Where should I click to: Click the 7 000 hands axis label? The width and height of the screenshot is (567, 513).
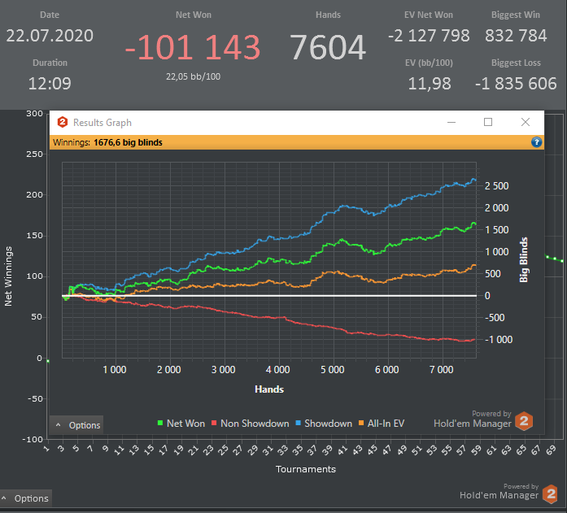click(442, 370)
